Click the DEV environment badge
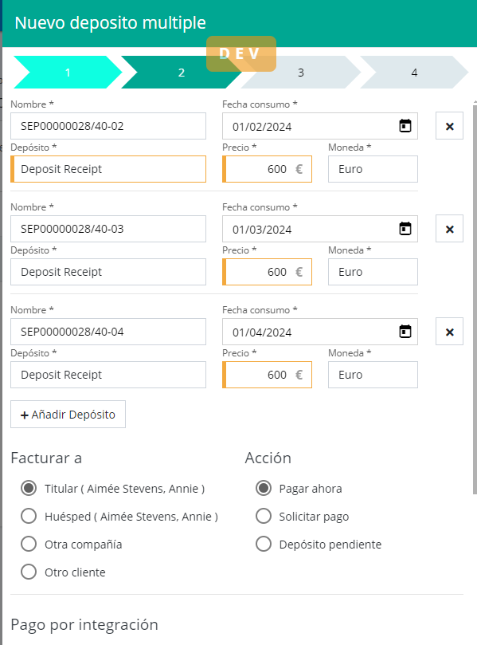The image size is (477, 645). 241,54
